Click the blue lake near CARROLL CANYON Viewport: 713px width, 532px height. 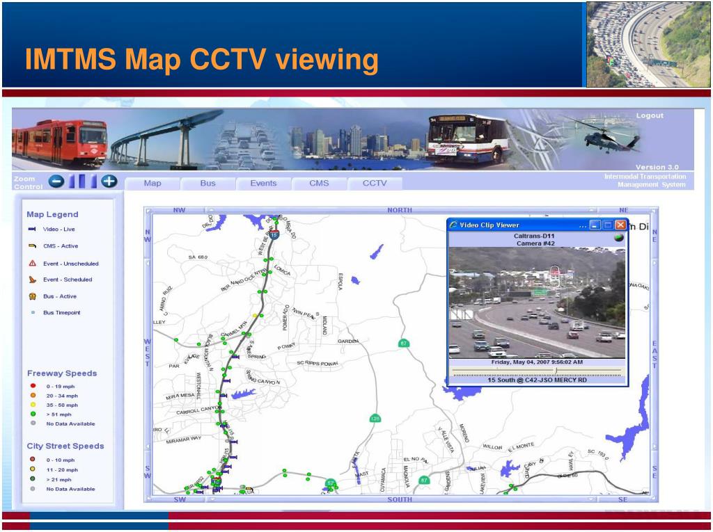coord(243,394)
